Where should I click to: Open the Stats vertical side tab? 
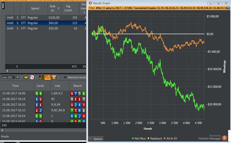(x=3, y=6)
